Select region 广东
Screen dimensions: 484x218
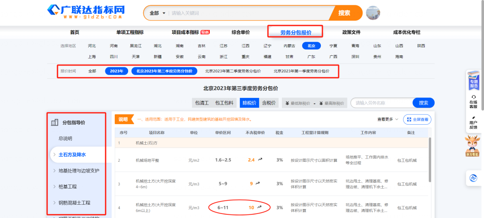[x=311, y=57]
